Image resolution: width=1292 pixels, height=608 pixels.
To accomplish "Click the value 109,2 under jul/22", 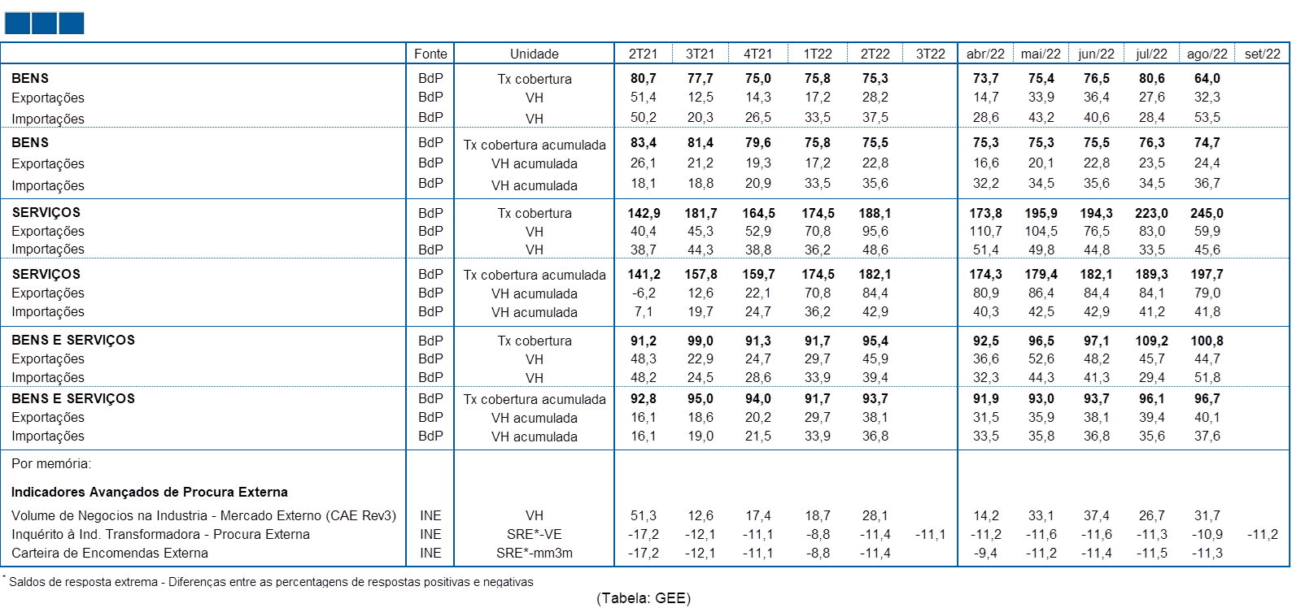I will (1151, 341).
